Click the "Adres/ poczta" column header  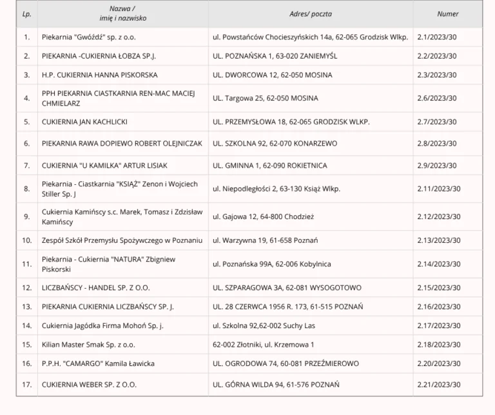pos(311,14)
